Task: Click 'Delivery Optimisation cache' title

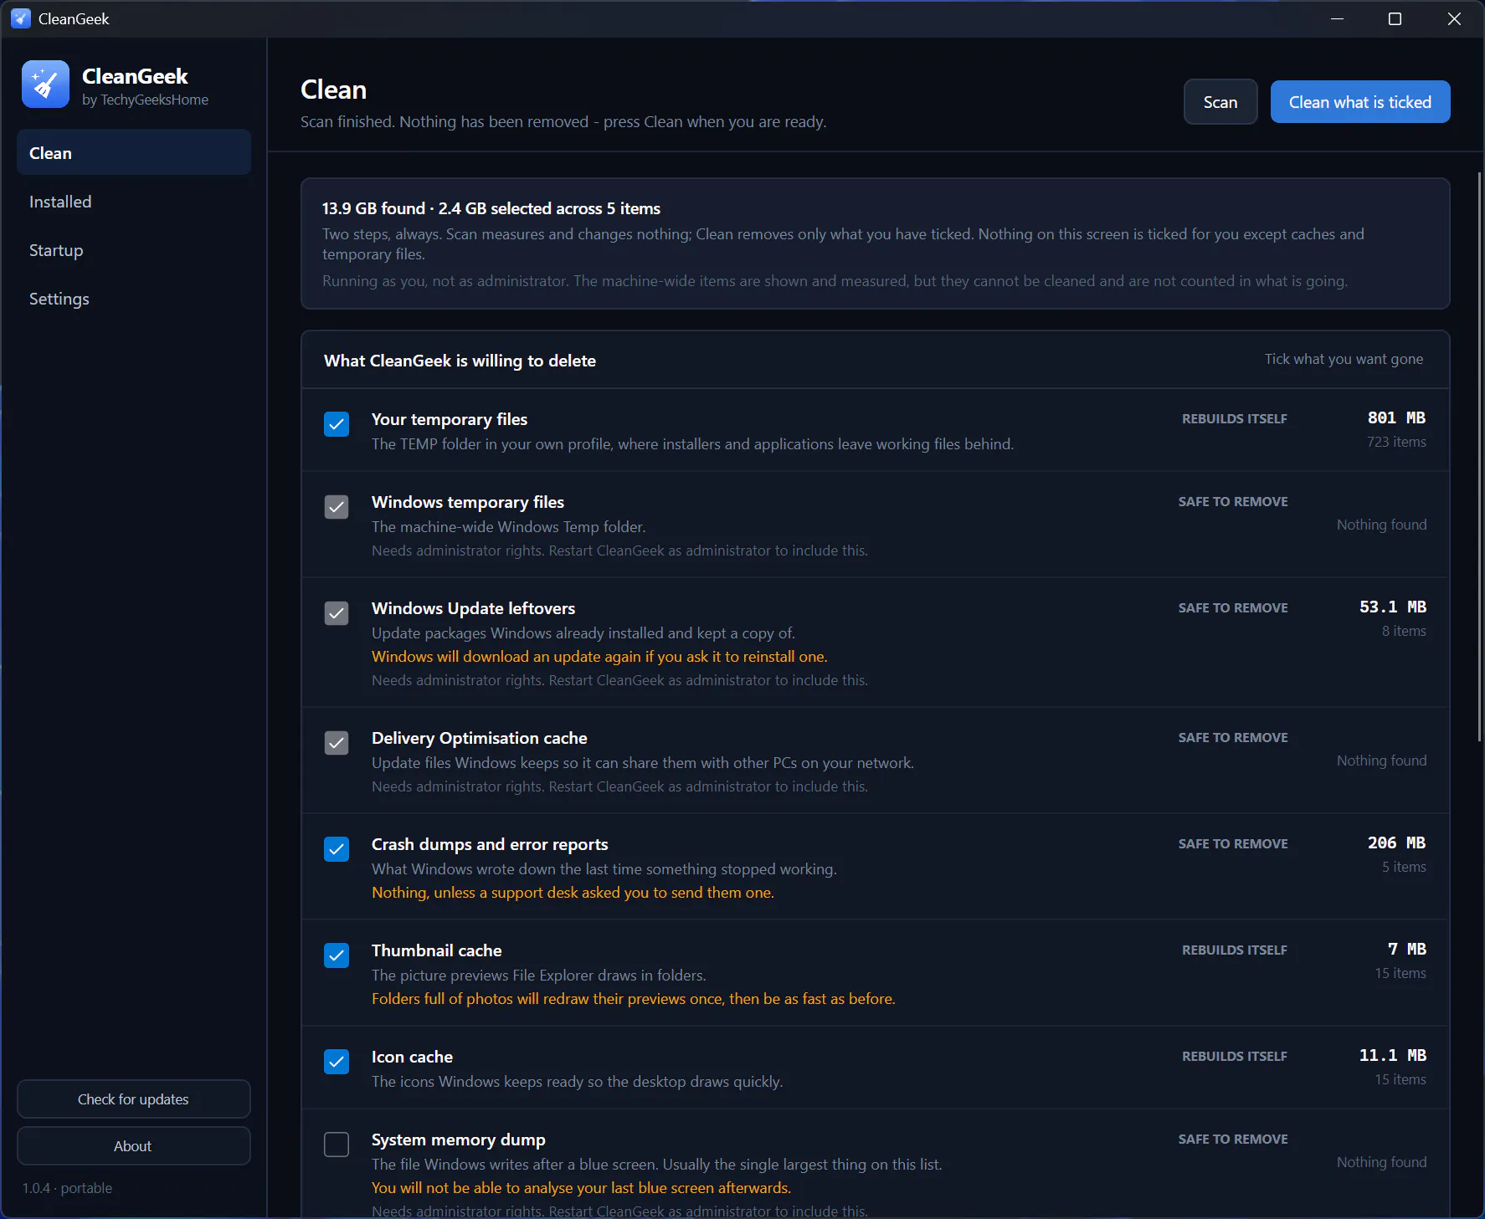Action: coord(480,738)
